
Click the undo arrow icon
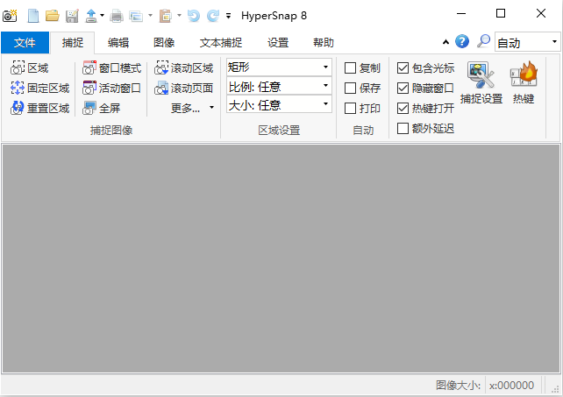click(194, 15)
